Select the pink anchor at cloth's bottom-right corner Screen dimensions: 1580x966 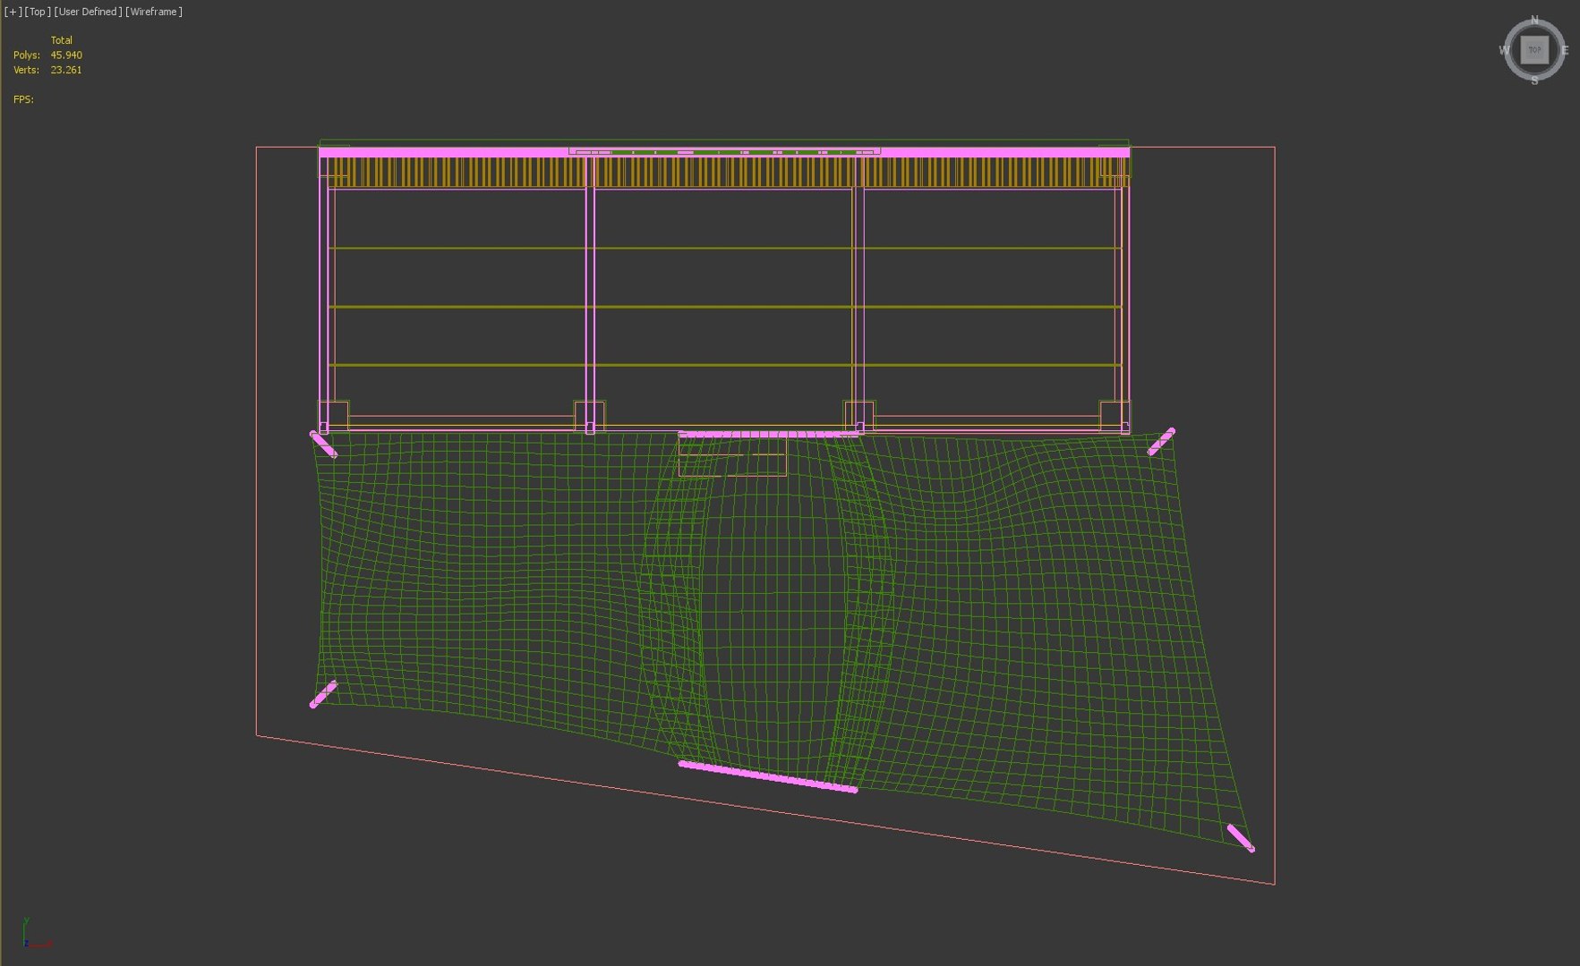pos(1240,838)
